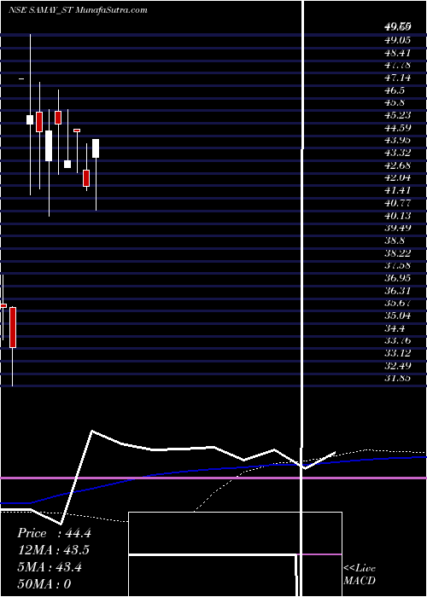The width and height of the screenshot is (427, 597).
Task: Click the 34.4 price axis label
Action: [x=395, y=328]
